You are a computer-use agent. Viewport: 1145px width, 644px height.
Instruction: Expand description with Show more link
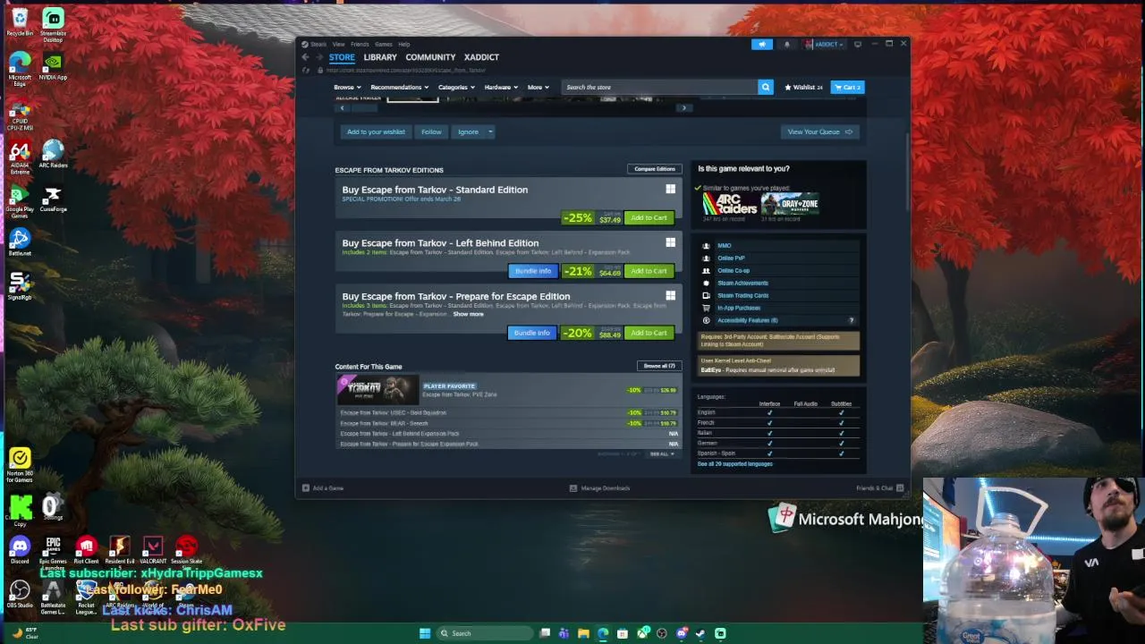pyautogui.click(x=468, y=314)
